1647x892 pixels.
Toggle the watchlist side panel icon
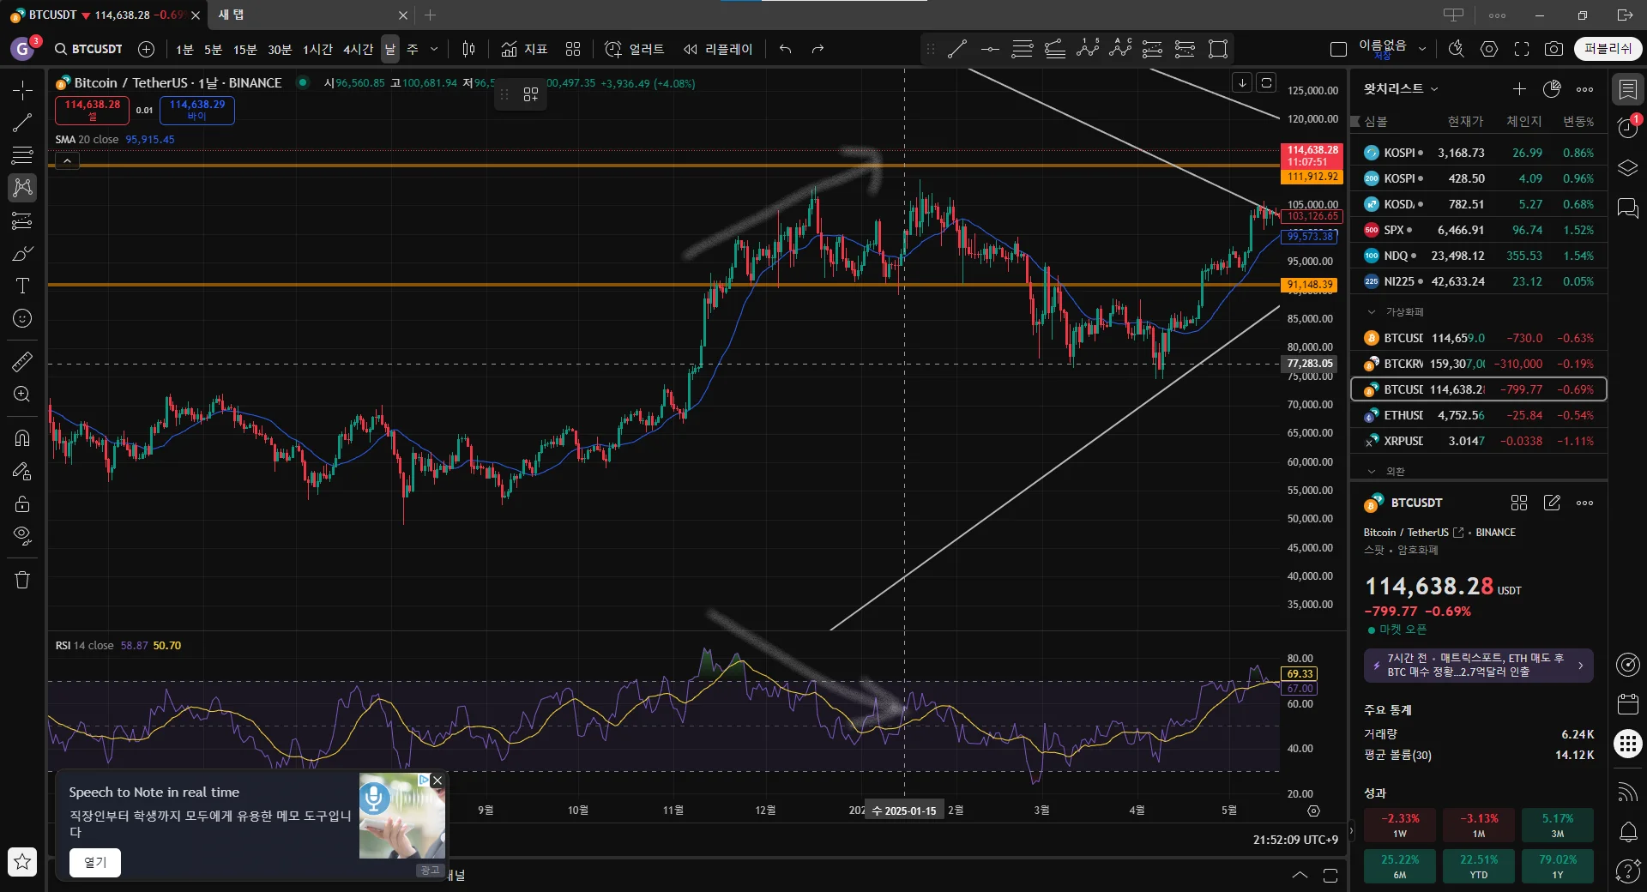(x=1627, y=88)
